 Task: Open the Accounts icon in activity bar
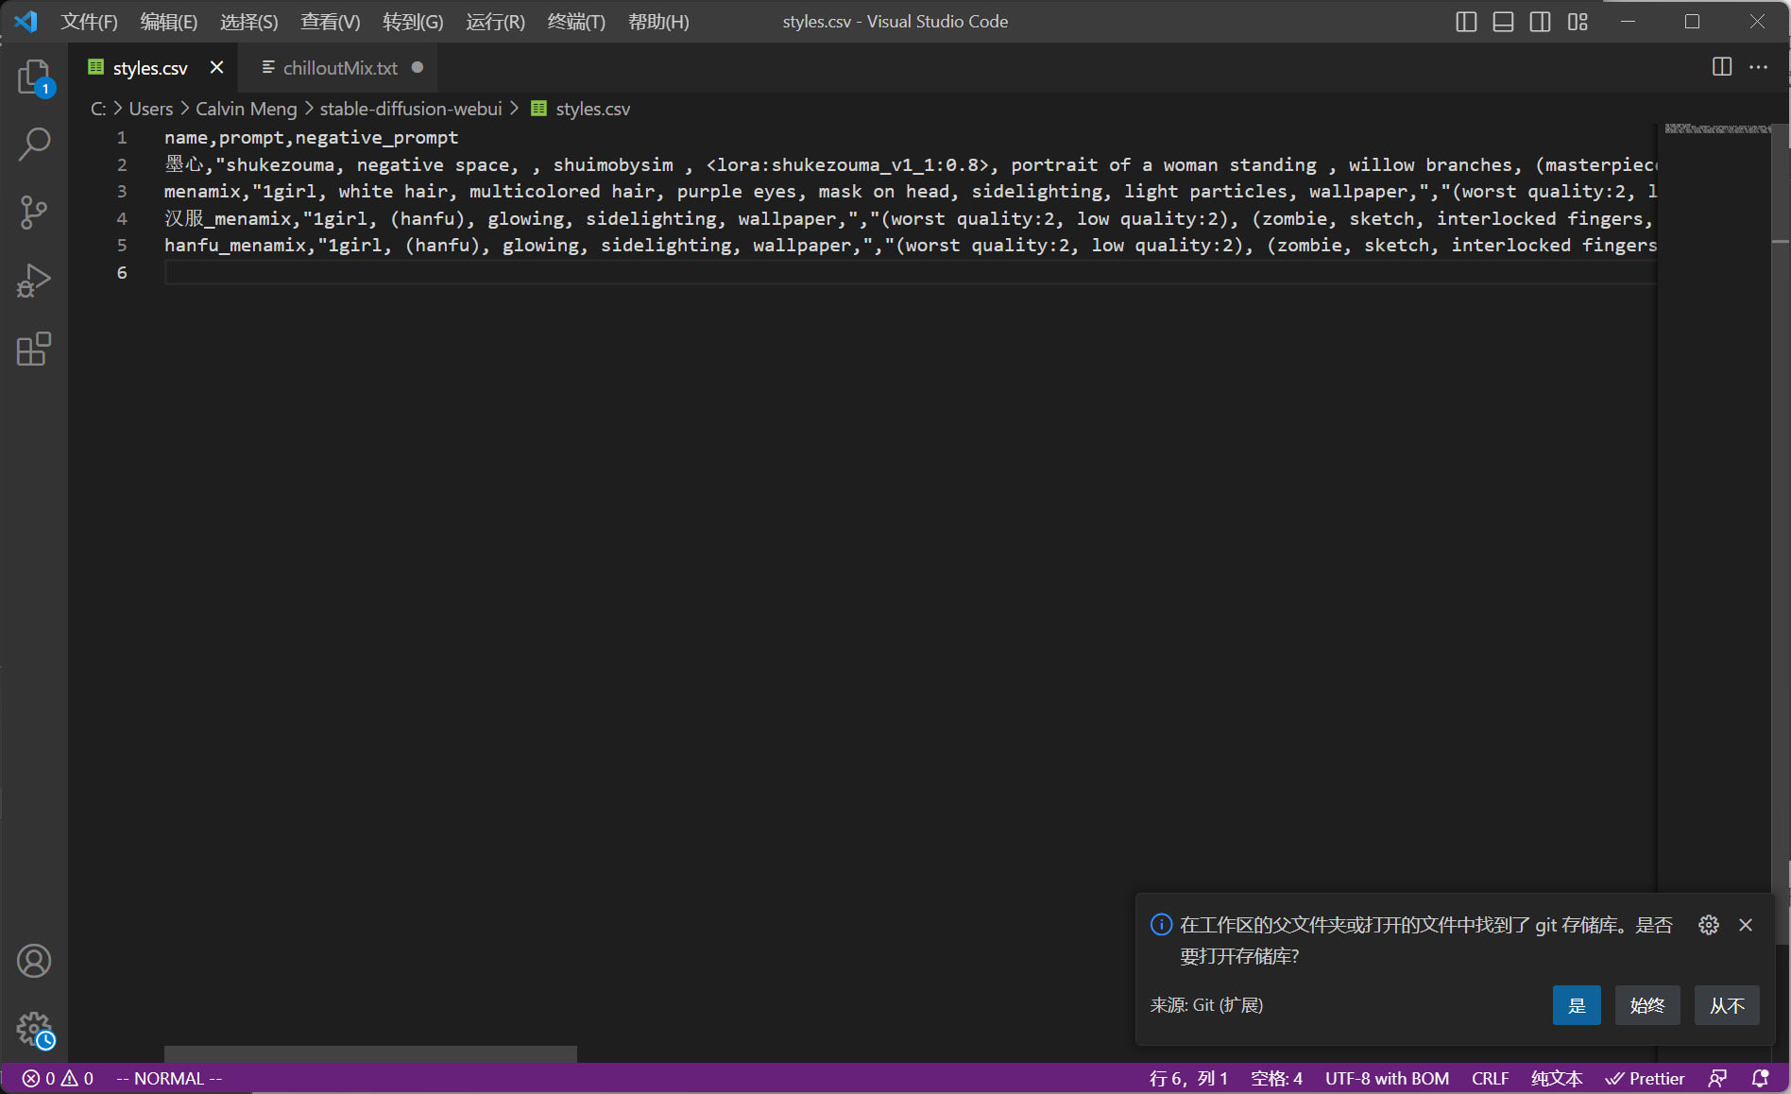click(34, 961)
